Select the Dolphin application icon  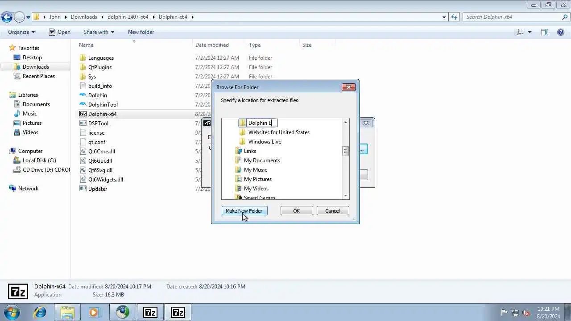click(83, 95)
